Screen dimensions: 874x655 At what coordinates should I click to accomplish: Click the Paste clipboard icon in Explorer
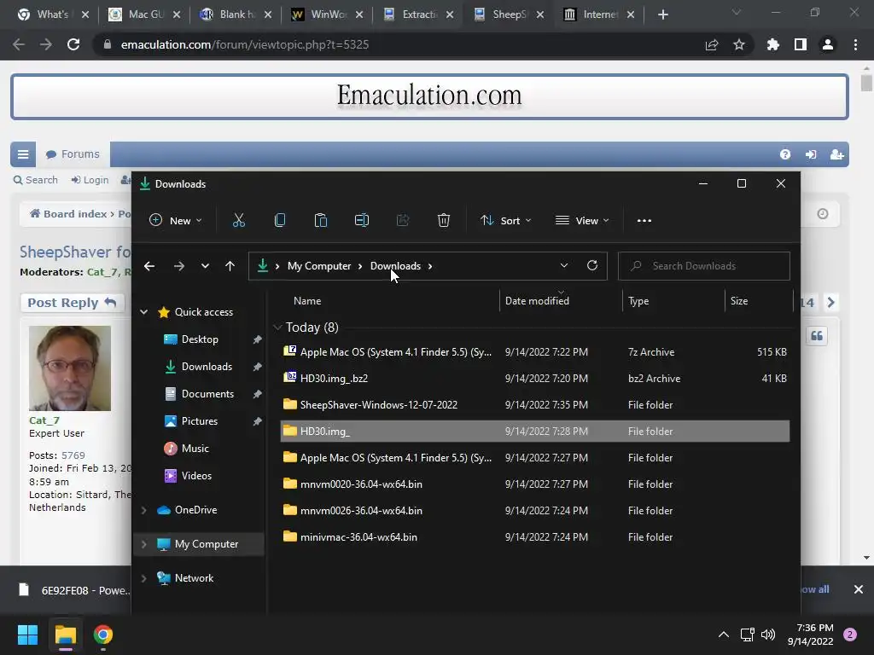321,221
